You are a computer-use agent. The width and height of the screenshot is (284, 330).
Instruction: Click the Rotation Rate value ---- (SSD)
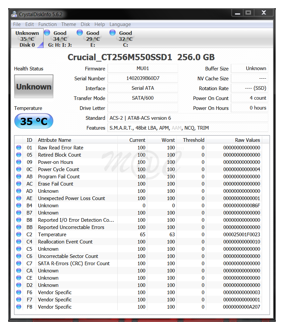click(x=250, y=88)
